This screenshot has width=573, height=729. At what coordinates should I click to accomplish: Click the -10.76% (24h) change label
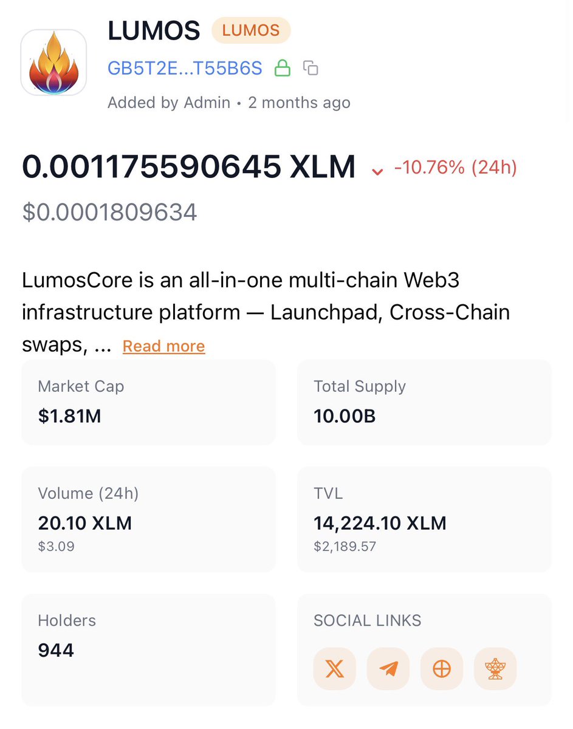click(x=455, y=167)
